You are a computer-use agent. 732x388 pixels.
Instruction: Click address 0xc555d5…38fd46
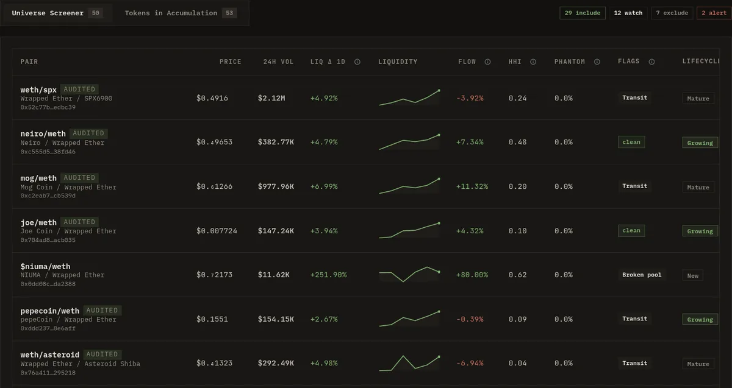click(48, 152)
